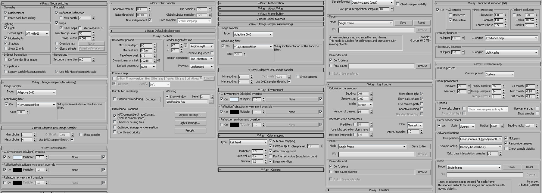Viewport: 542px width, 193px height.
Task: Enable Show GI only
Action: click(6, 48)
